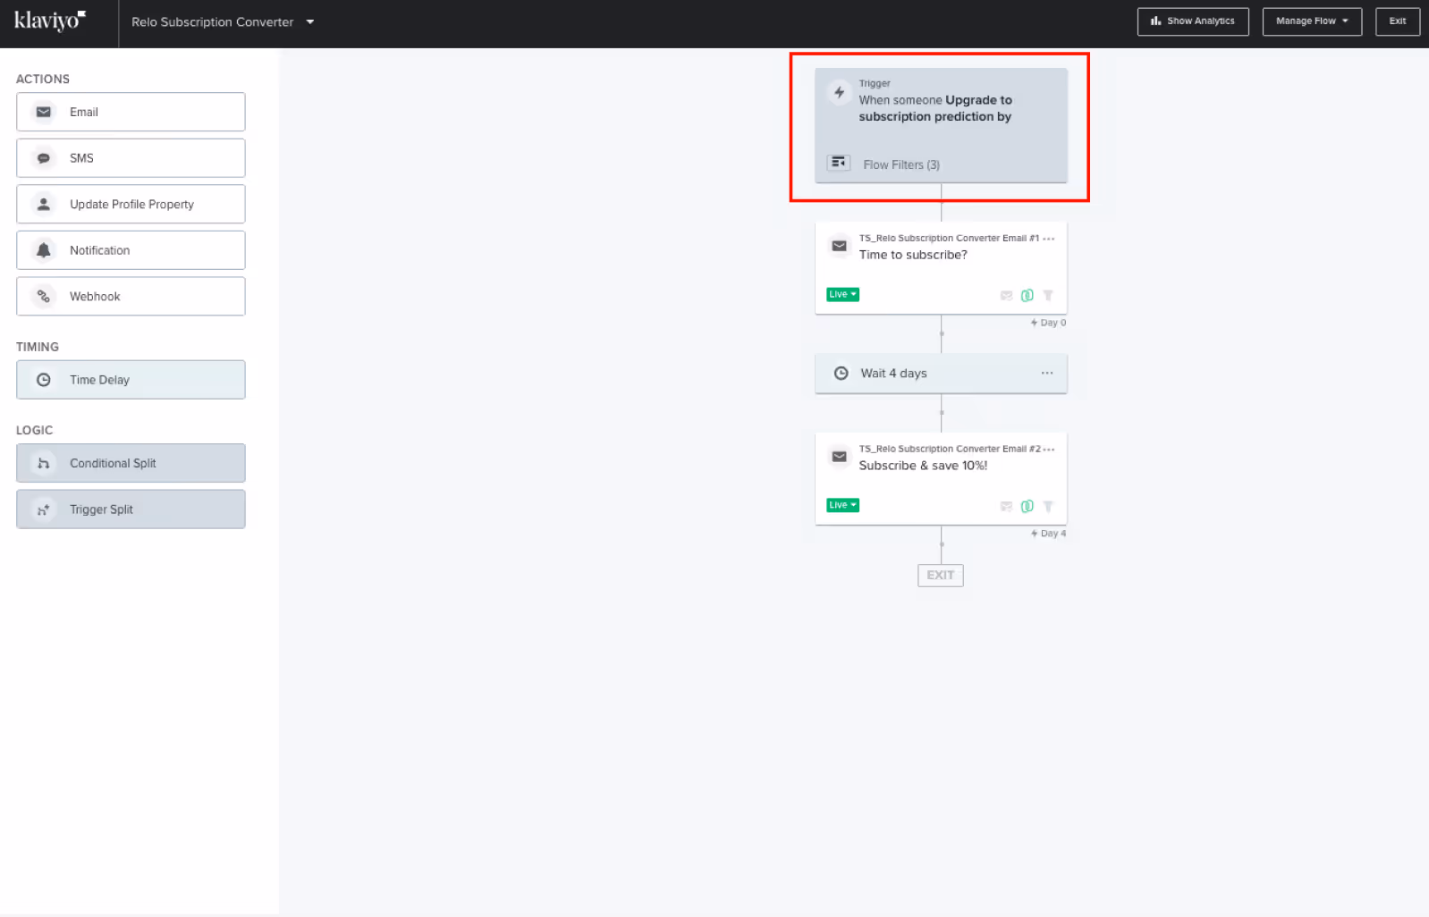Select the Time Delay clock icon

[x=43, y=380]
